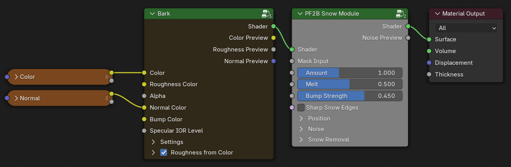Click the Mask Input socket on Snow Module
Screen dimensions: 511x167
pyautogui.click(x=292, y=61)
